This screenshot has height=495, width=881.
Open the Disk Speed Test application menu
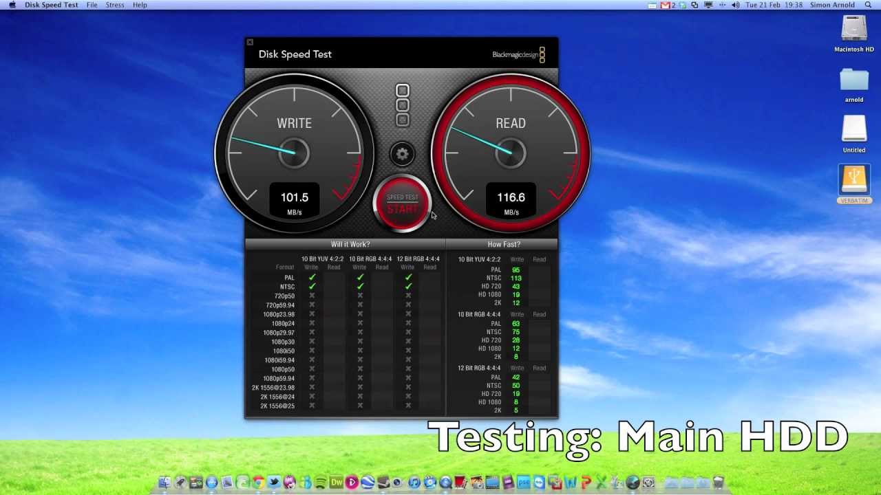51,5
